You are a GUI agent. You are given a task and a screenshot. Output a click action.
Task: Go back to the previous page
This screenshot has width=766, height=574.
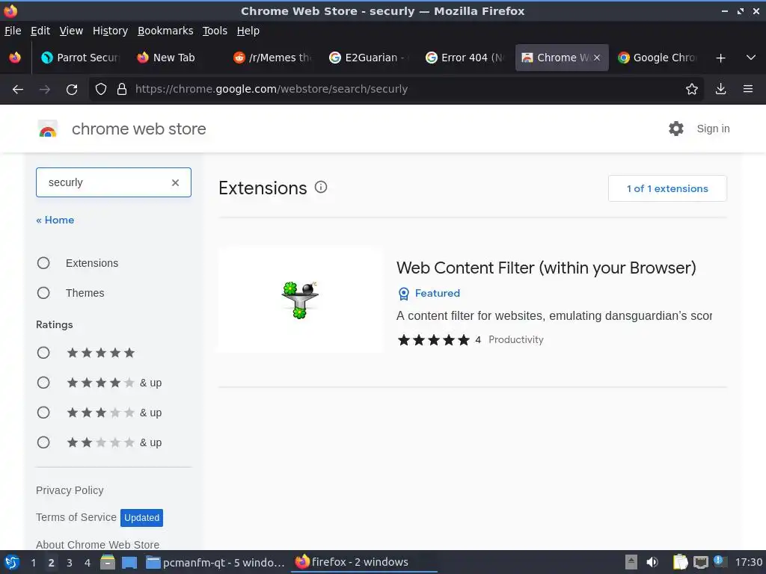tap(18, 90)
